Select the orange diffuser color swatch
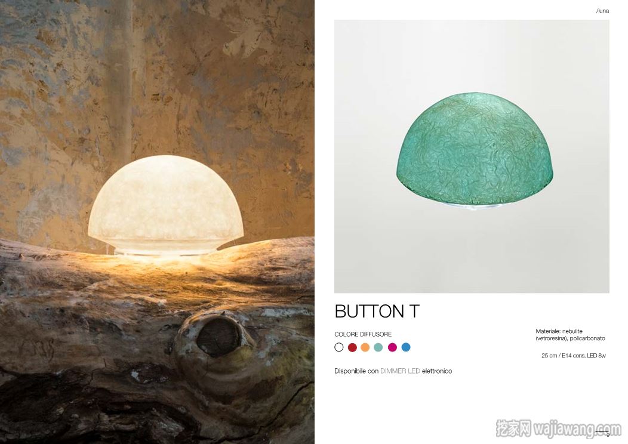Screen dimensions: 628x444 [x=365, y=347]
